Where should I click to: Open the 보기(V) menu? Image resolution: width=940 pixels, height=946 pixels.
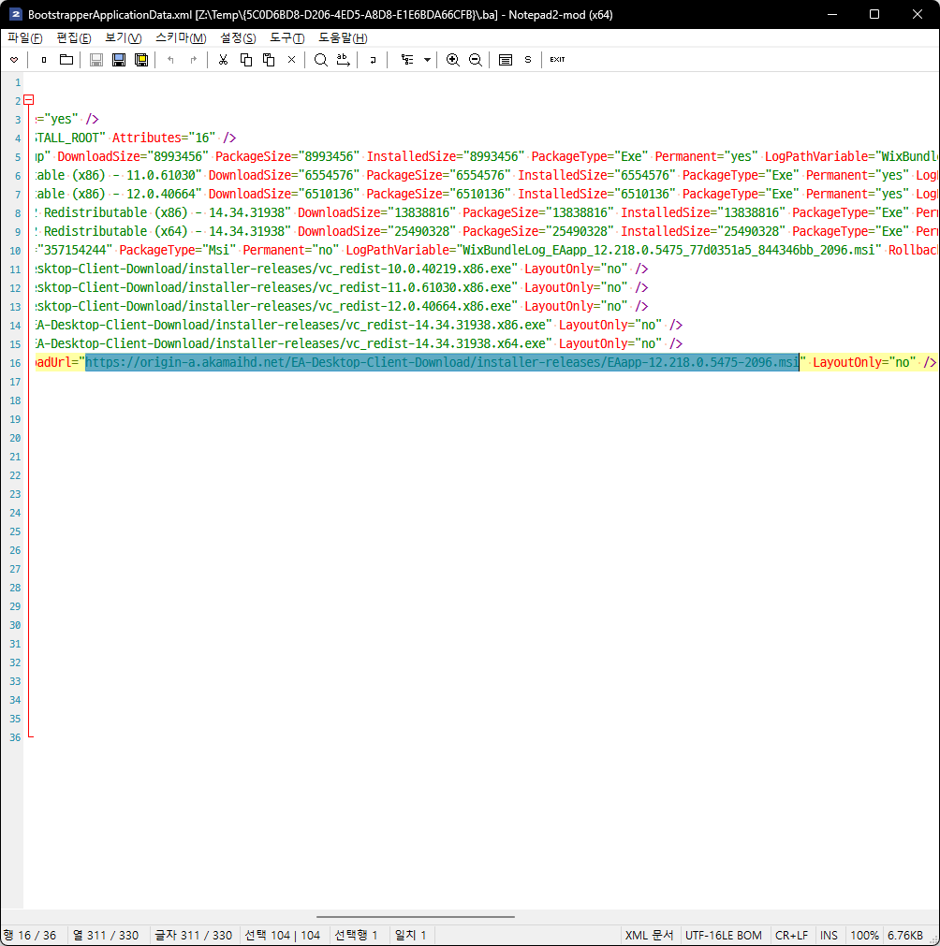124,38
